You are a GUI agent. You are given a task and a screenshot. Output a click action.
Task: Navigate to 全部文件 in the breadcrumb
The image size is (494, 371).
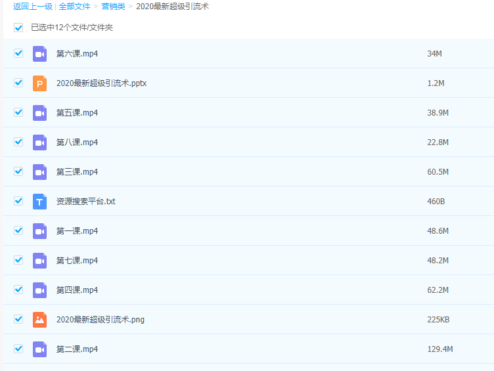tap(74, 7)
